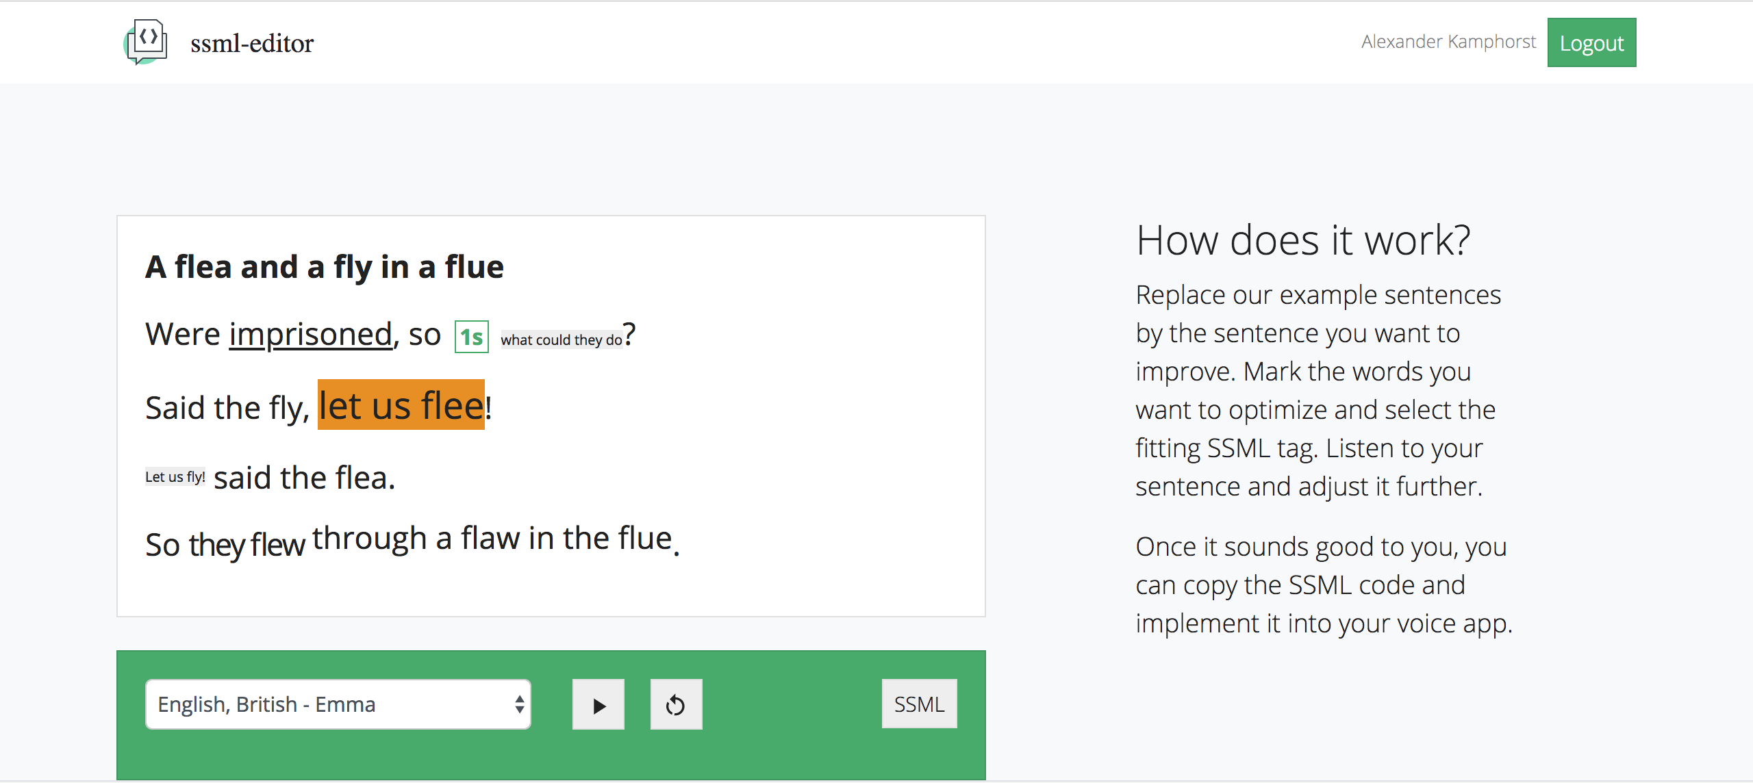Viewport: 1753px width, 783px height.
Task: Click the ssml-editor speech bubble logo
Action: [x=146, y=42]
